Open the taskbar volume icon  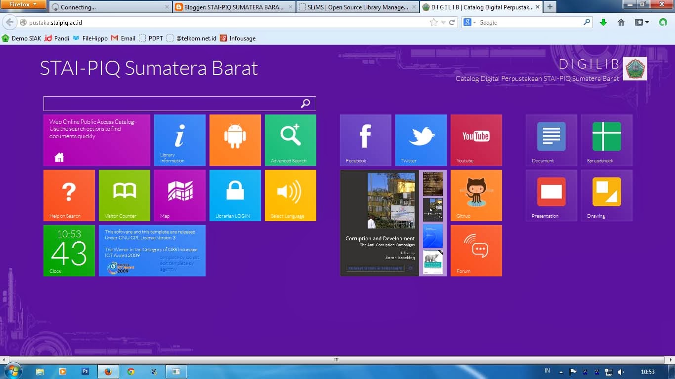coord(621,372)
